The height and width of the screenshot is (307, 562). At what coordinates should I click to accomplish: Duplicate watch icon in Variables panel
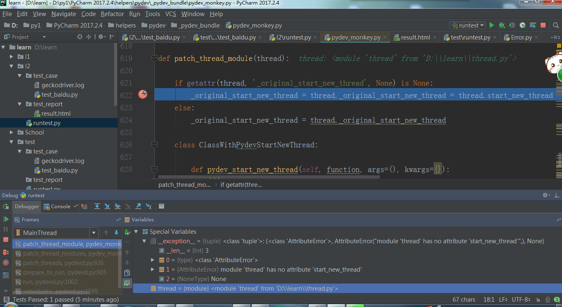(127, 273)
